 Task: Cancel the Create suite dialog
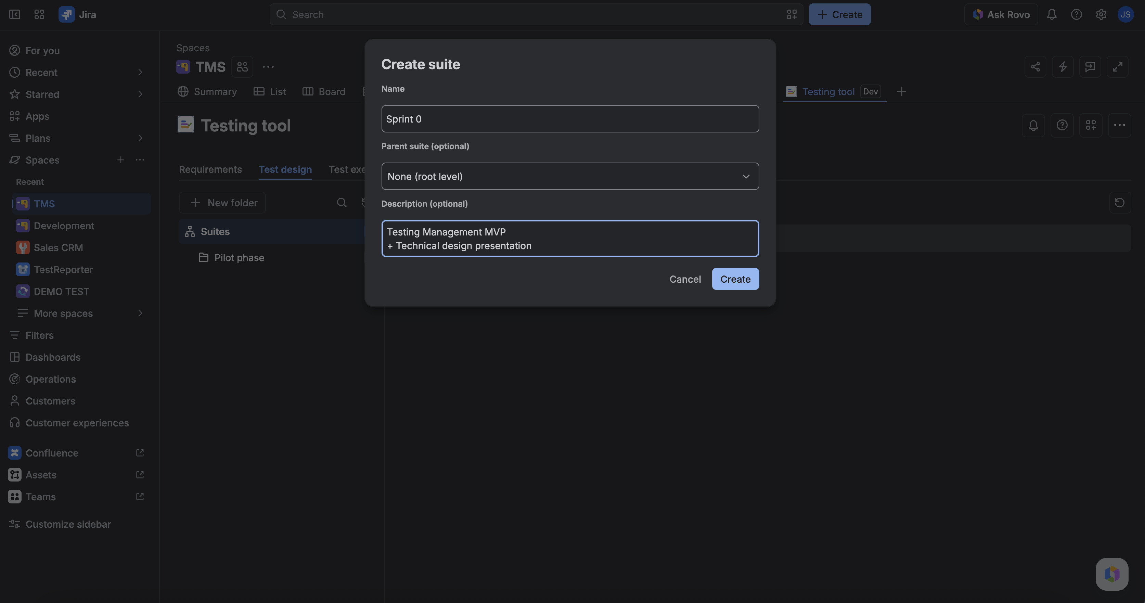point(685,279)
